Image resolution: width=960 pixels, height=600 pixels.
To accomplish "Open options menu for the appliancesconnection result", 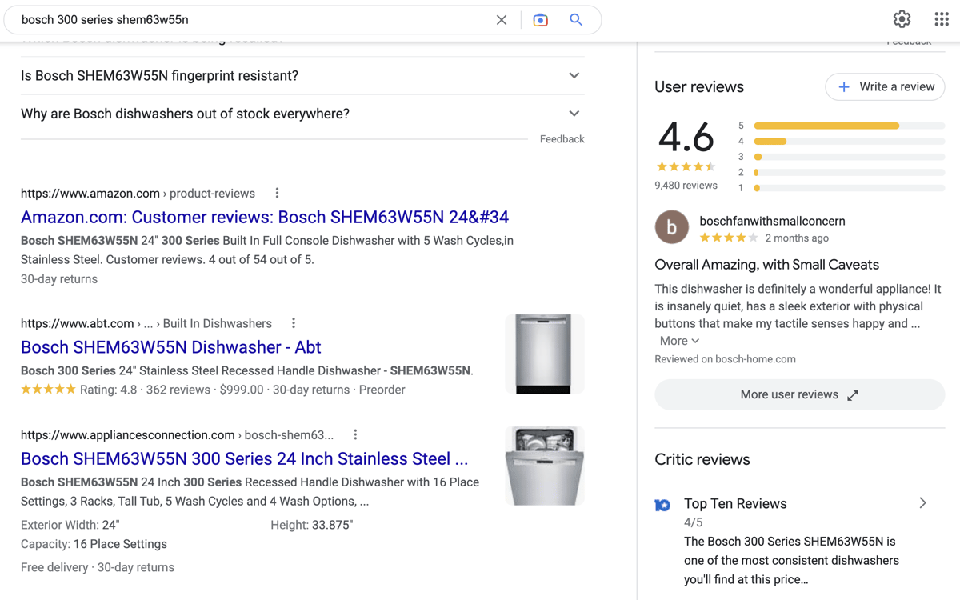I will tap(355, 434).
